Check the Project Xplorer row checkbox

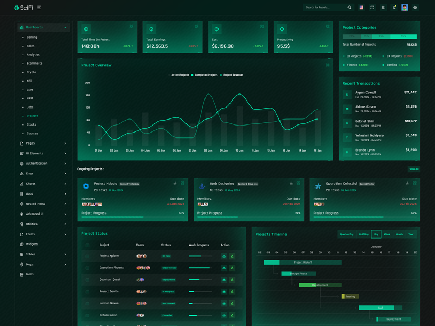pos(88,256)
